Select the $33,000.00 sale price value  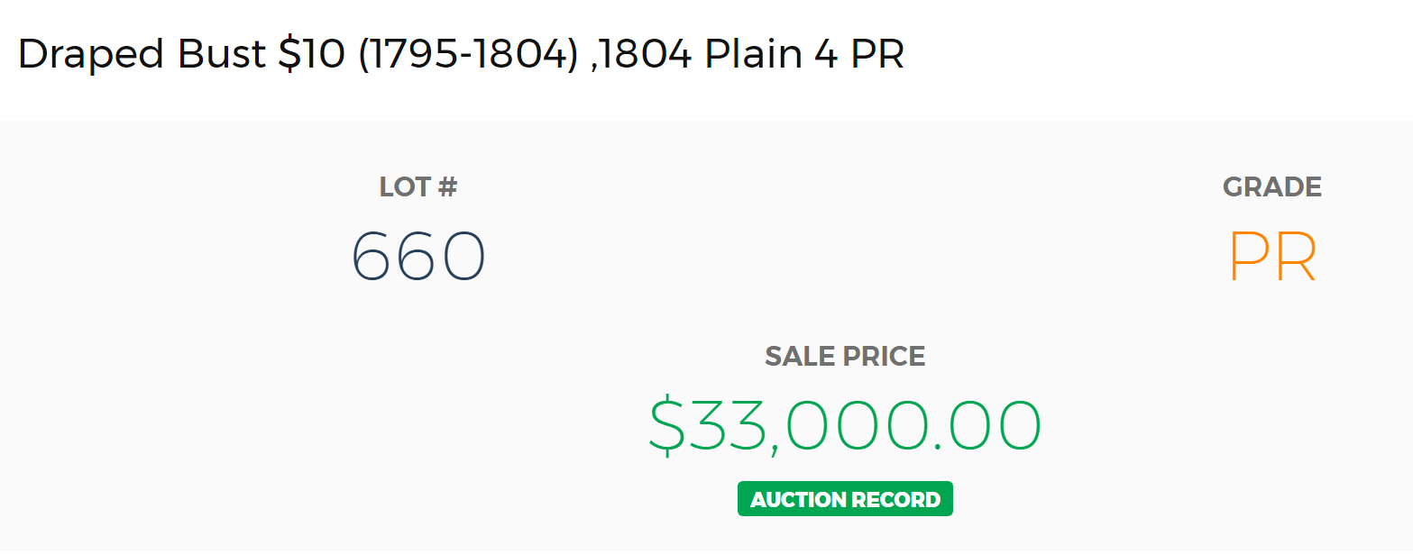845,425
